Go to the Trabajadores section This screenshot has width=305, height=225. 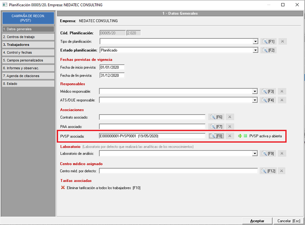point(28,45)
